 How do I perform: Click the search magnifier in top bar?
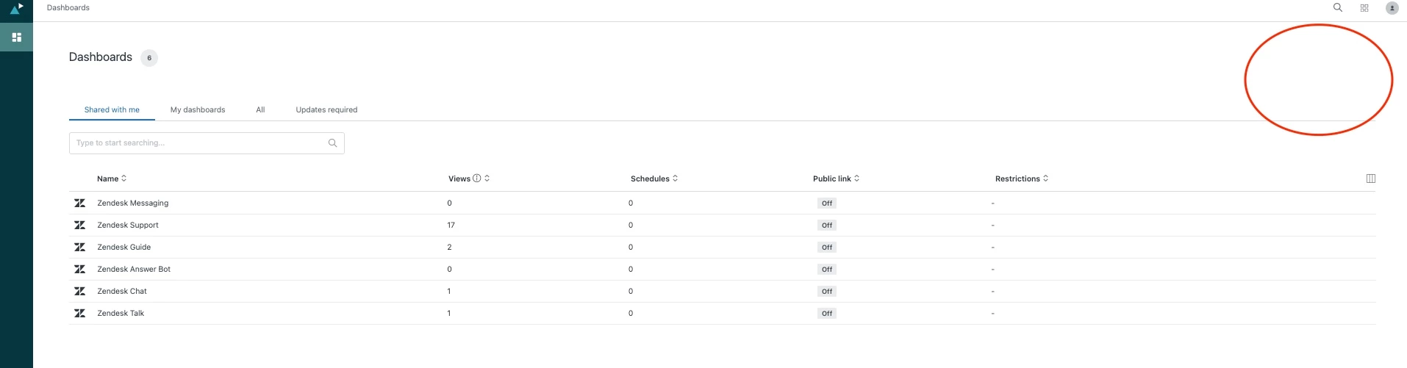pos(1338,7)
